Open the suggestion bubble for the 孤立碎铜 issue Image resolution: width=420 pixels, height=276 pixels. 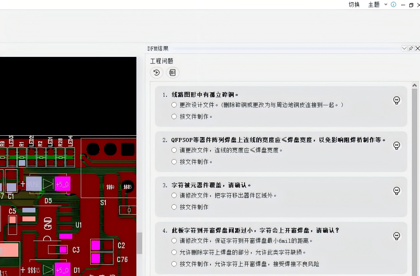396,100
